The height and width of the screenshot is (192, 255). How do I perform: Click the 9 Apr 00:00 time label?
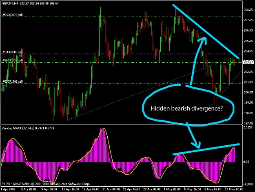pos(49,190)
